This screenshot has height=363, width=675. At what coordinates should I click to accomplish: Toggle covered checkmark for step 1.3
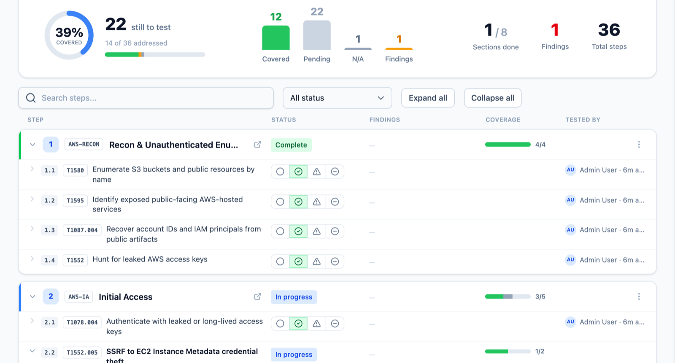click(x=298, y=231)
